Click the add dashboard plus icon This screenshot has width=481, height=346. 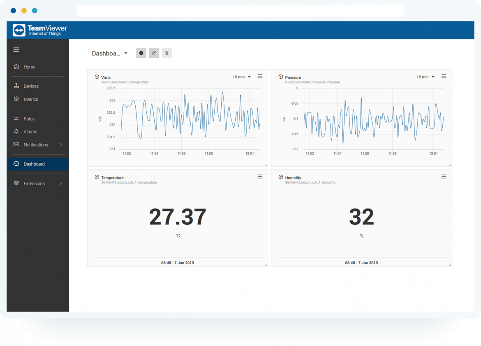(x=141, y=53)
